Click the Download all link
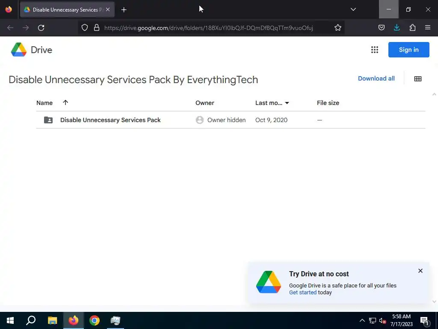Screen dimensions: 438x329 376,79
